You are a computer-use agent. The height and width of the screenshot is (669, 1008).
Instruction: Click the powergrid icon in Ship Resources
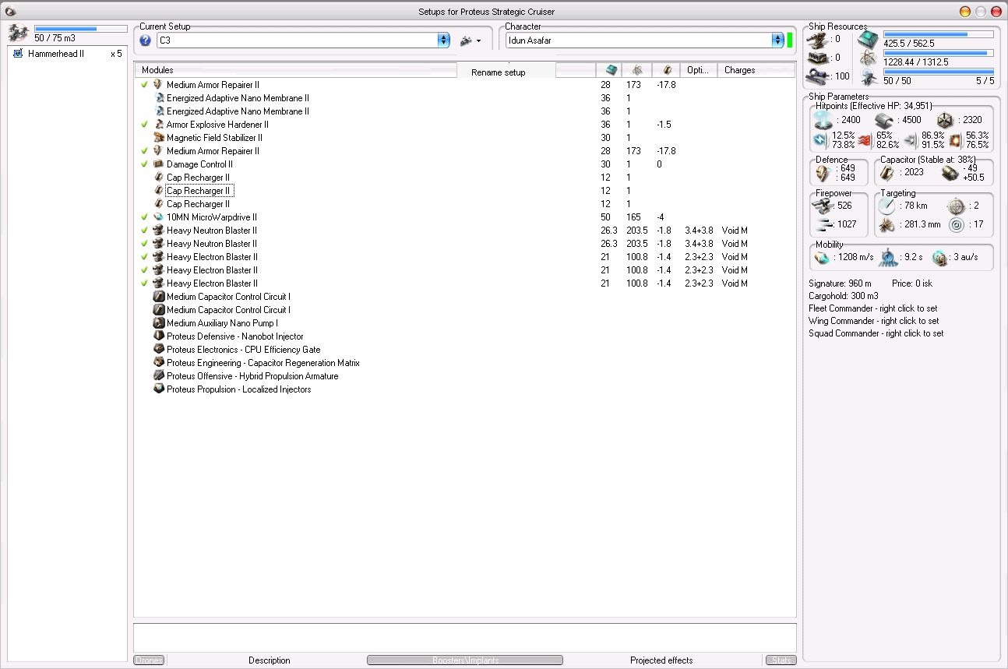pos(867,58)
